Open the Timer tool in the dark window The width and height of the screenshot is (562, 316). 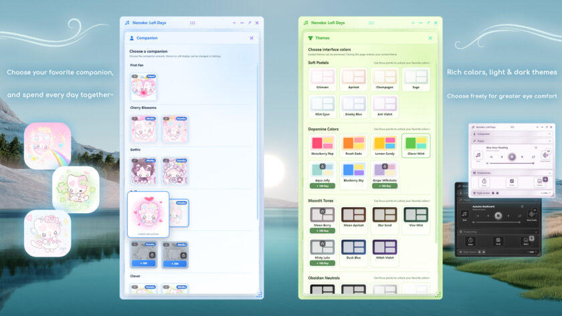[470, 241]
